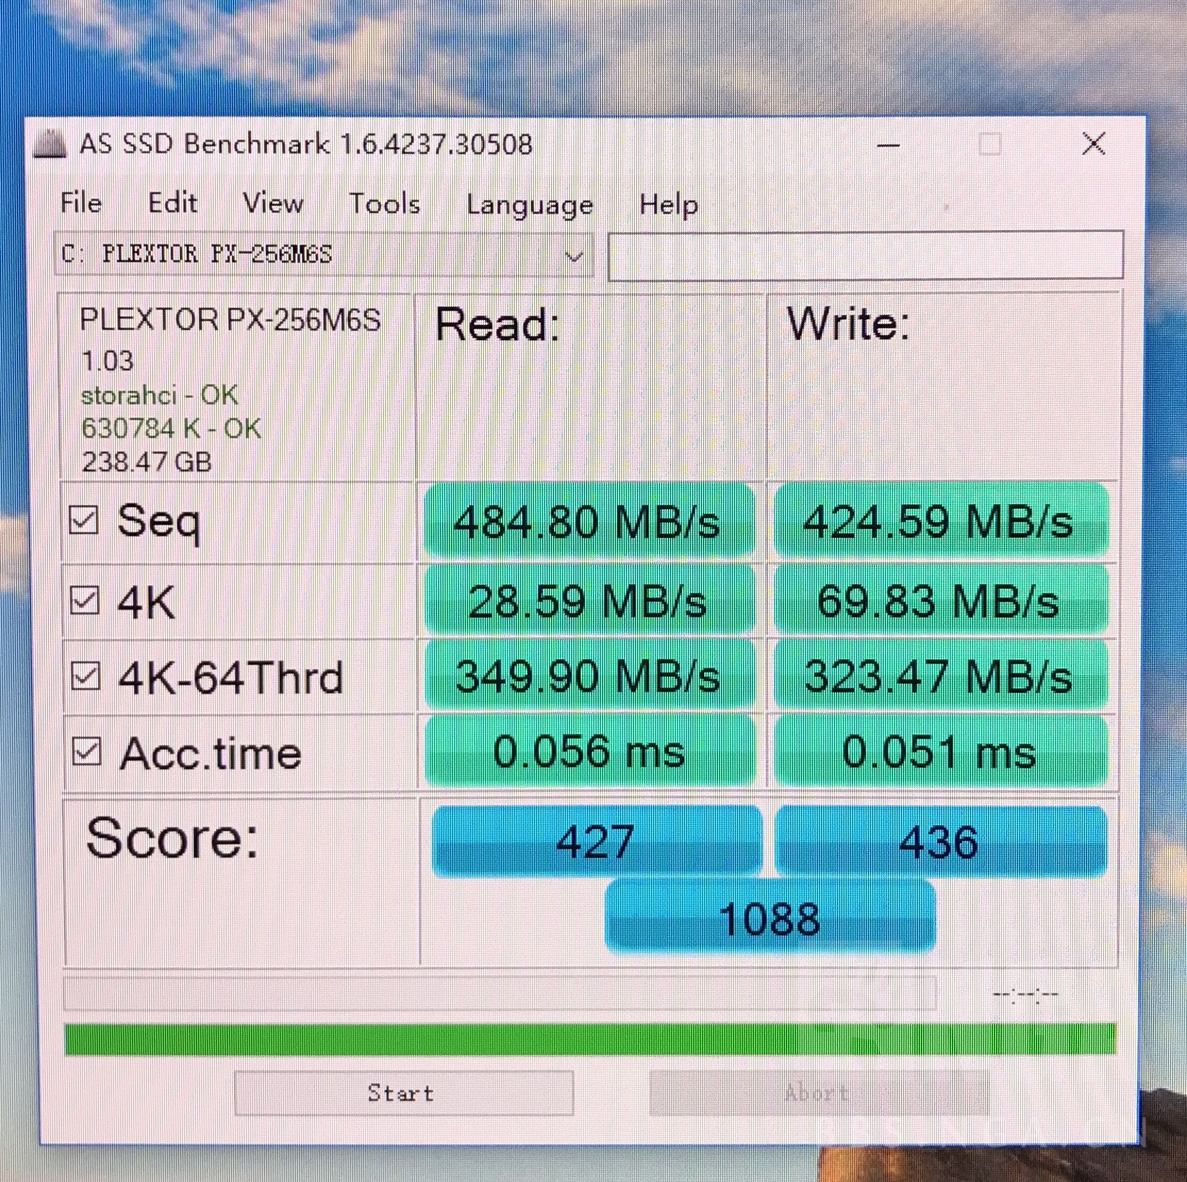Open the File menu
The image size is (1187, 1182).
81,203
